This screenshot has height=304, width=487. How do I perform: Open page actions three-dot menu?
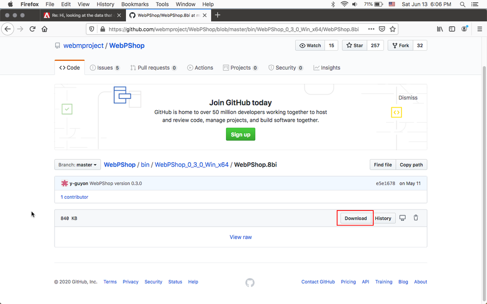point(371,29)
